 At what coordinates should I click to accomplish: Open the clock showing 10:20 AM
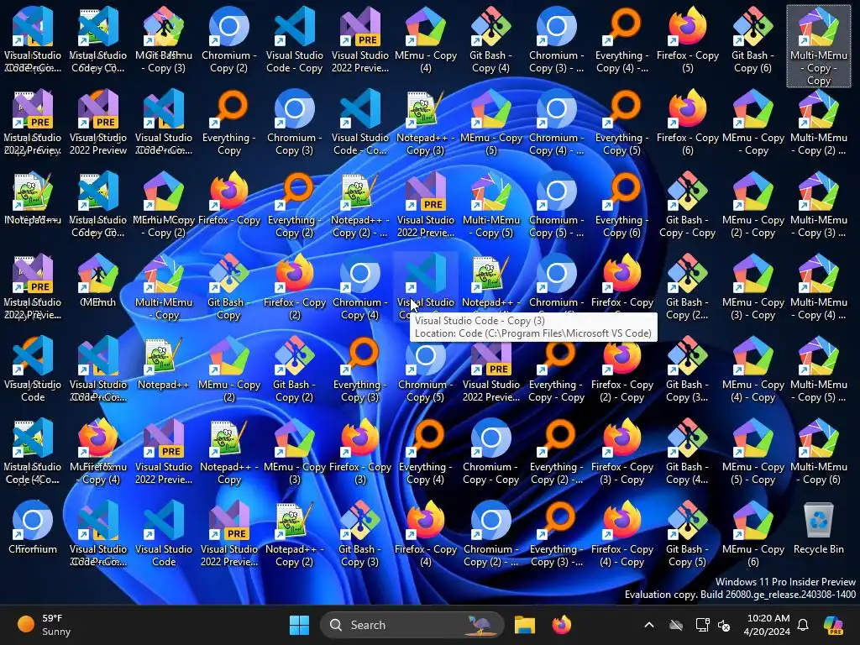[767, 625]
